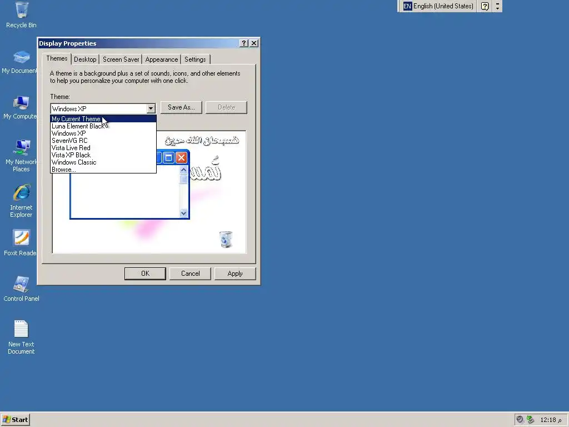Click the preview window maximize icon
This screenshot has height=427, width=569.
tap(168, 157)
